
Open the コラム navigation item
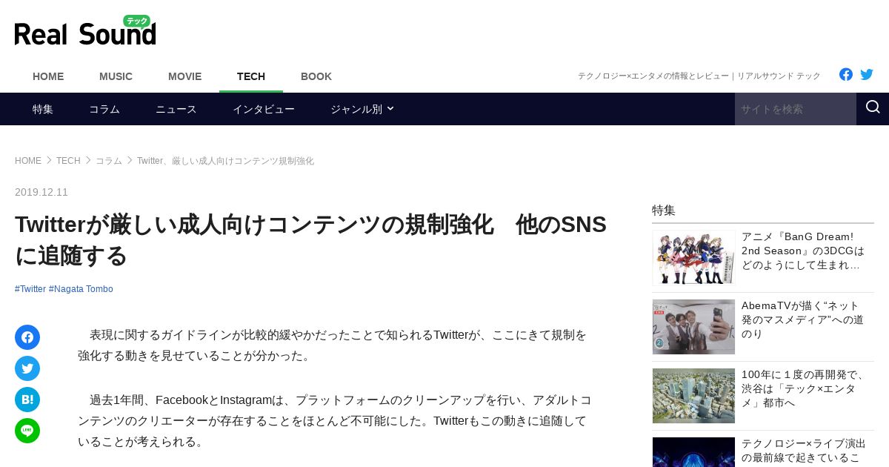tap(104, 109)
